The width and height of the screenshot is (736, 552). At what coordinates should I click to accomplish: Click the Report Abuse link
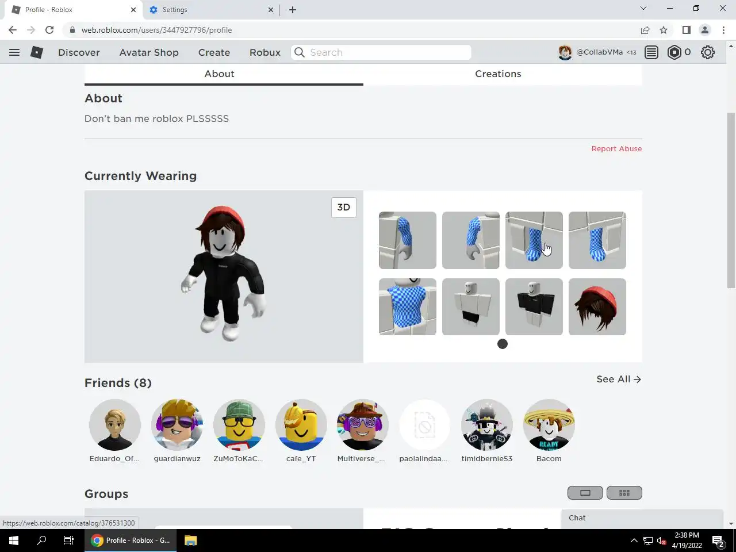coord(616,148)
